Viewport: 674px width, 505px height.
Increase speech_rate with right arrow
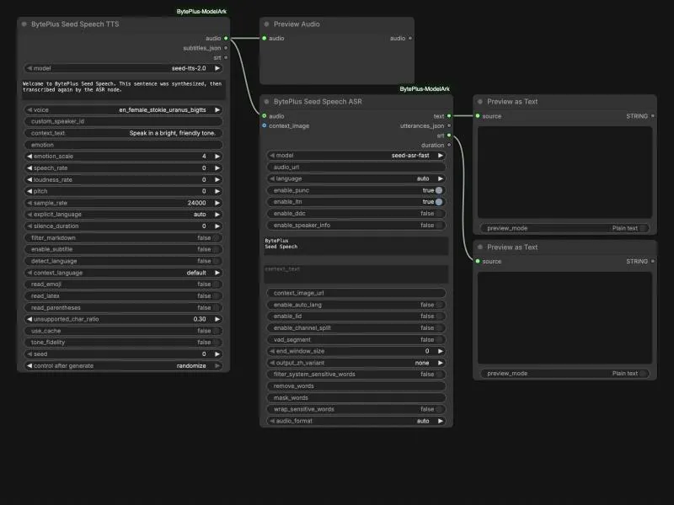click(217, 167)
